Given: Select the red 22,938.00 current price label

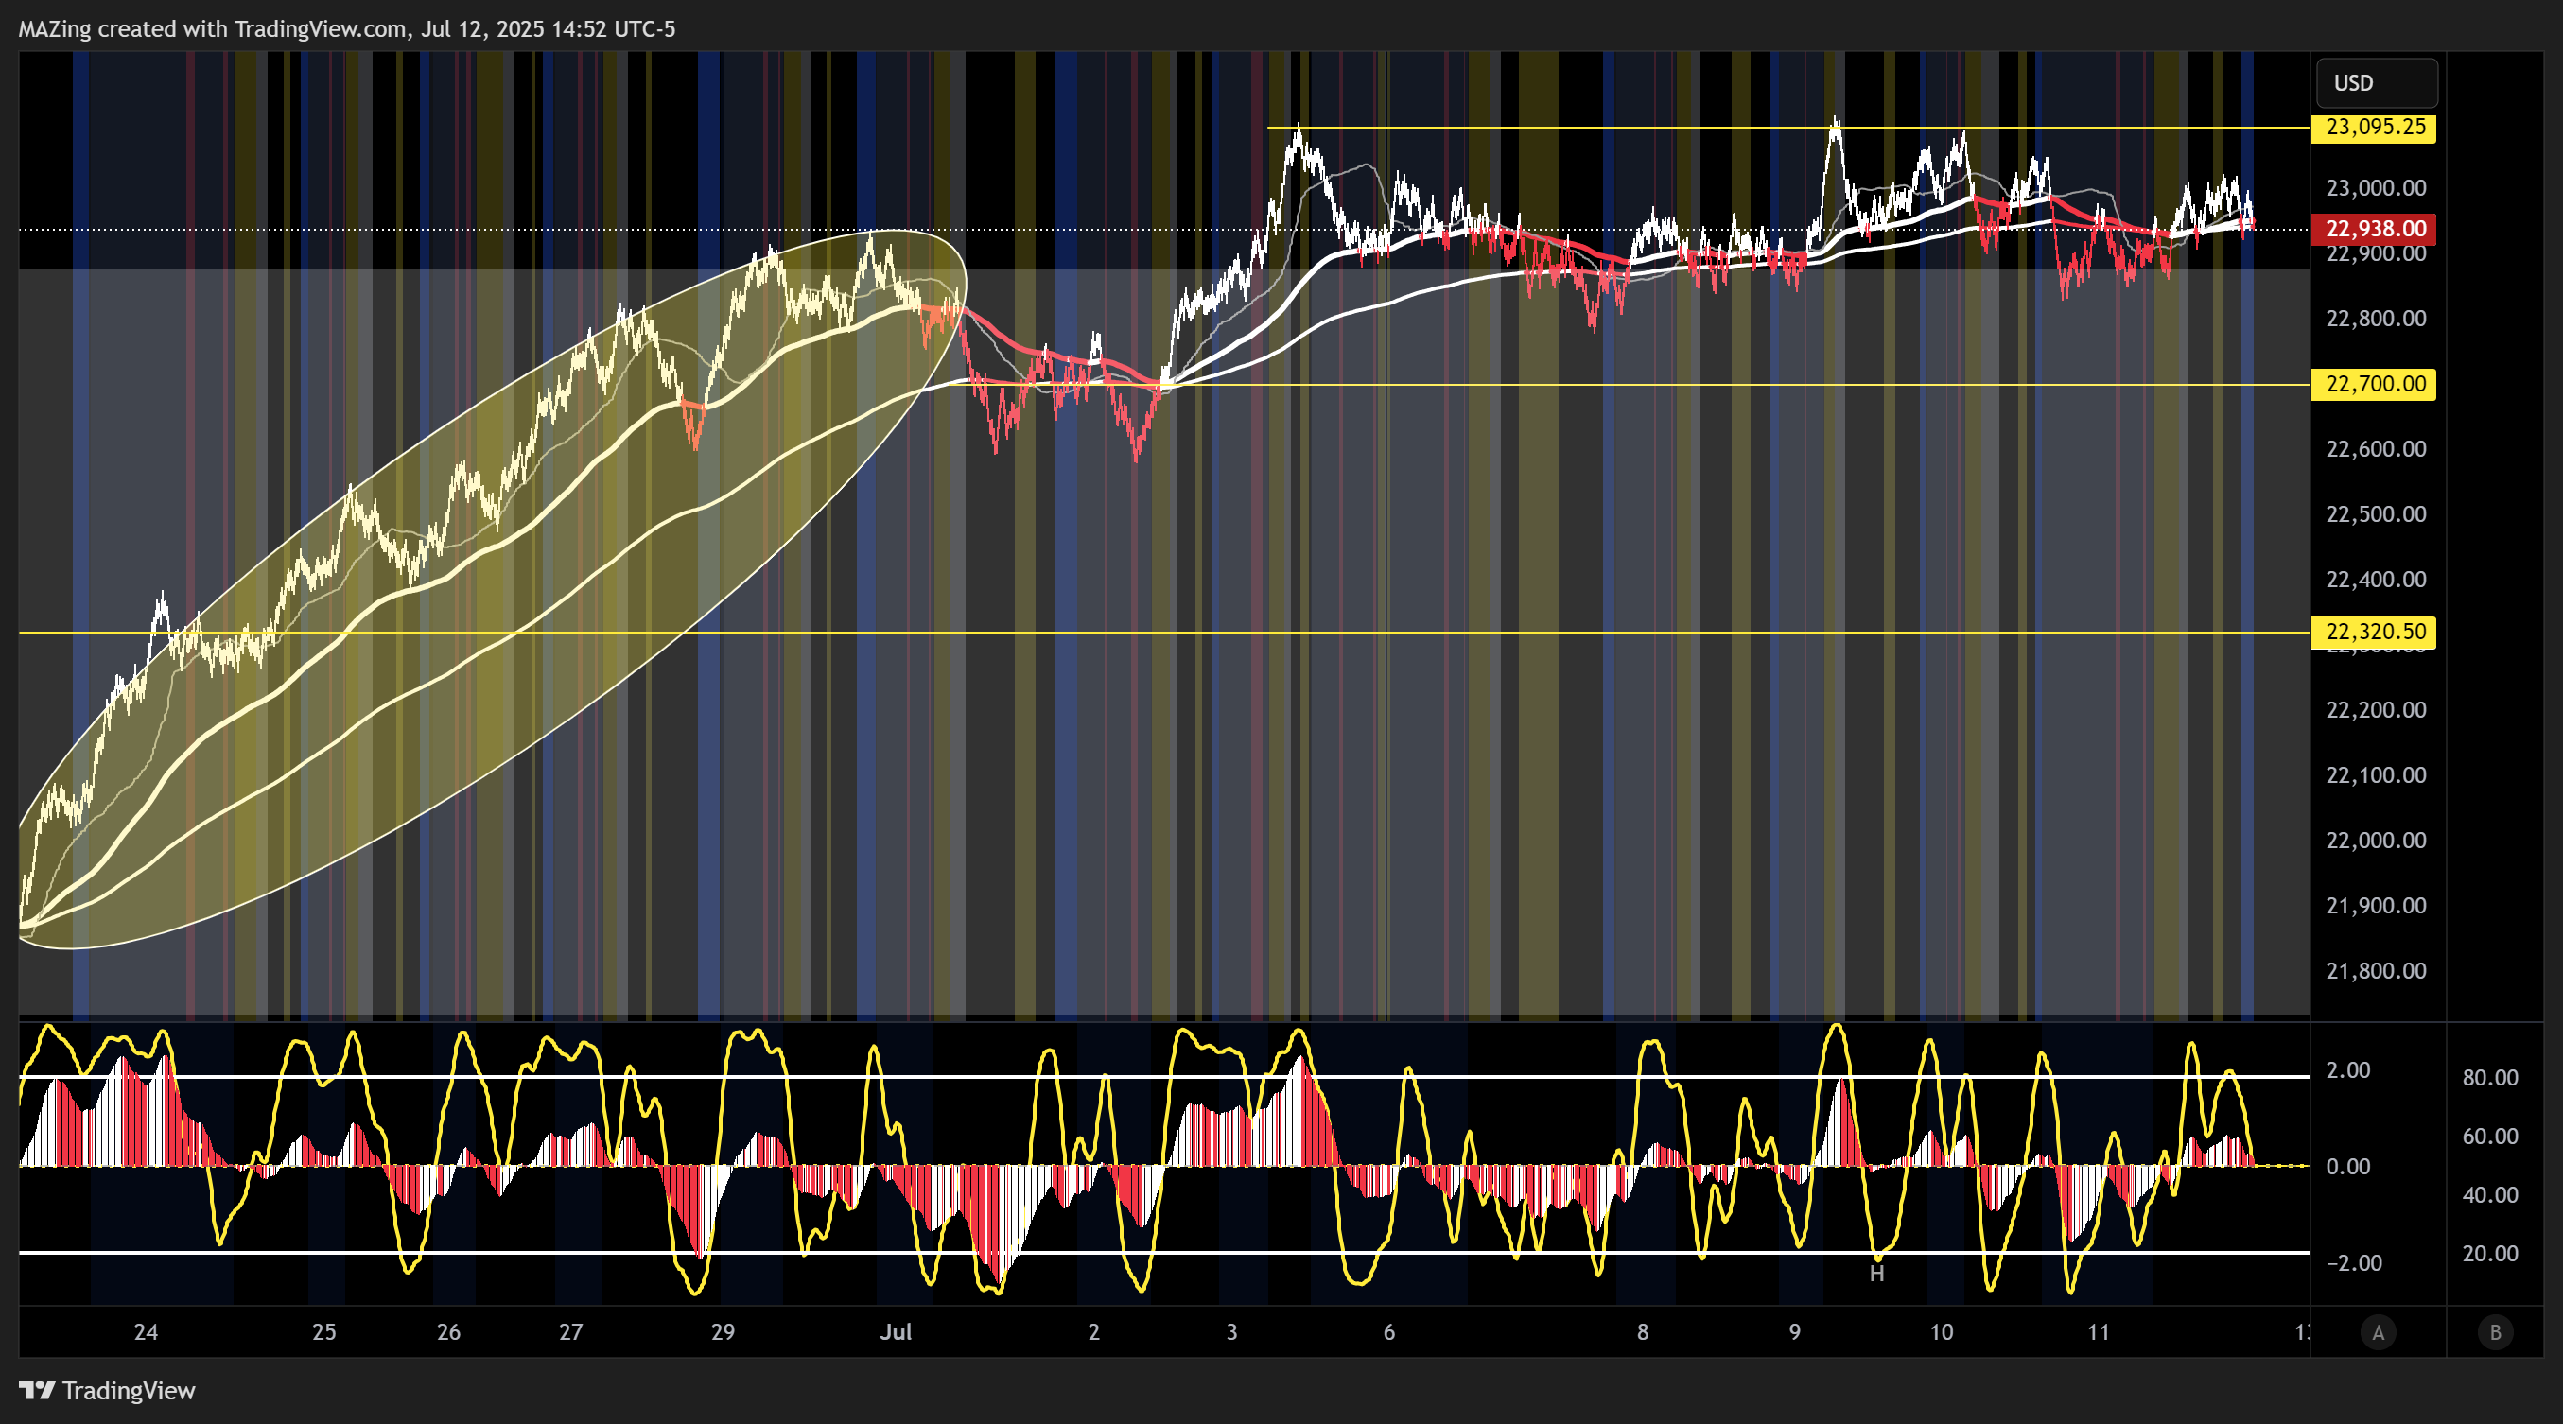Looking at the screenshot, I should click(2373, 229).
